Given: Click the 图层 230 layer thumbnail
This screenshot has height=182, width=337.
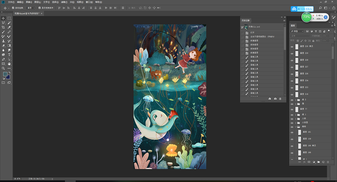Looking at the screenshot, I should click(297, 54).
